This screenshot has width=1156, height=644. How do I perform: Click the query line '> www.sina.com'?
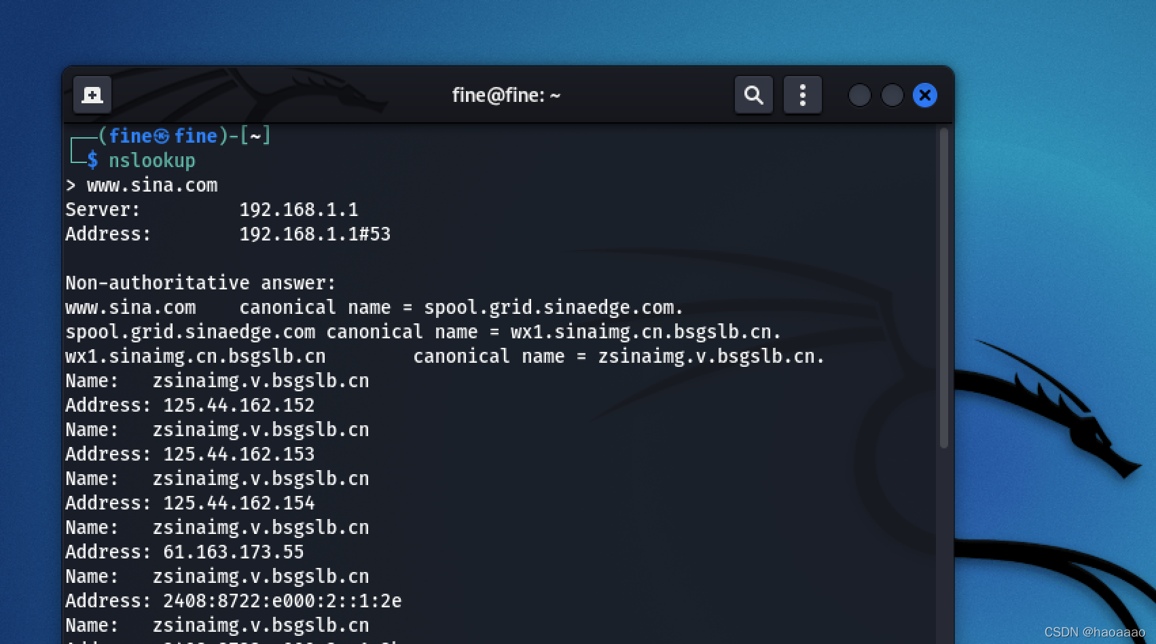pyautogui.click(x=141, y=185)
